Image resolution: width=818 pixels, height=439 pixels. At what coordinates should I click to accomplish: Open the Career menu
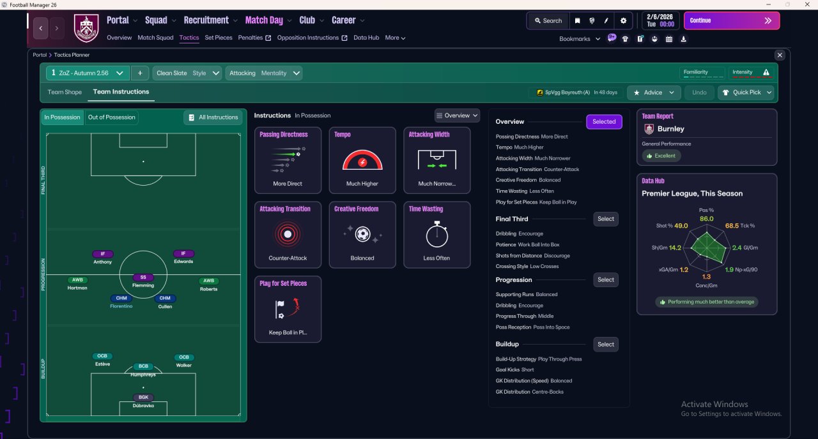[348, 20]
